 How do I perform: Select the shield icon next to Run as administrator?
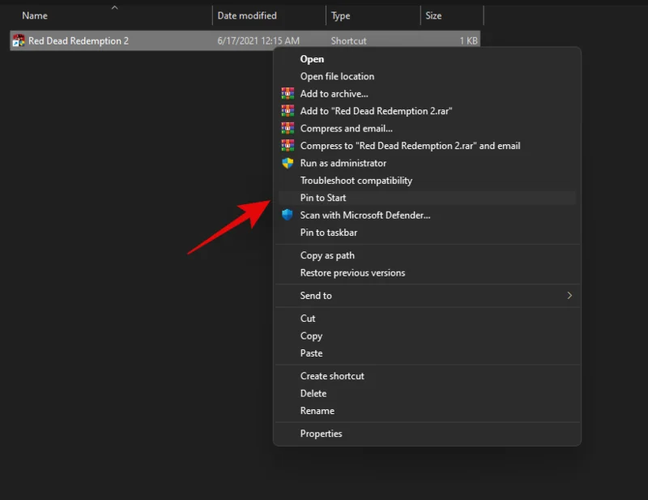[288, 163]
